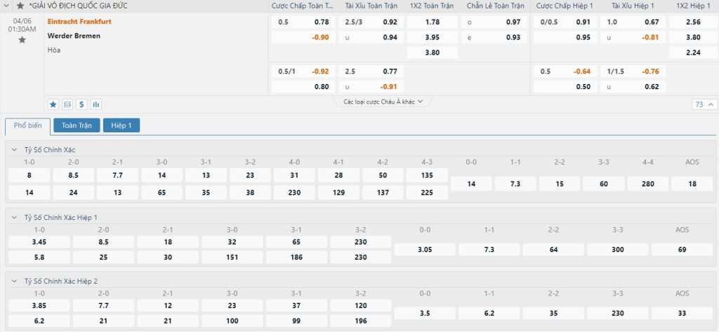Click the league favorite star icon
The height and width of the screenshot is (332, 719).
pyautogui.click(x=20, y=6)
